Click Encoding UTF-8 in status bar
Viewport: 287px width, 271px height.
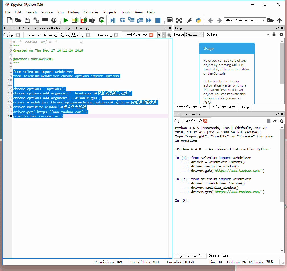pos(180,262)
